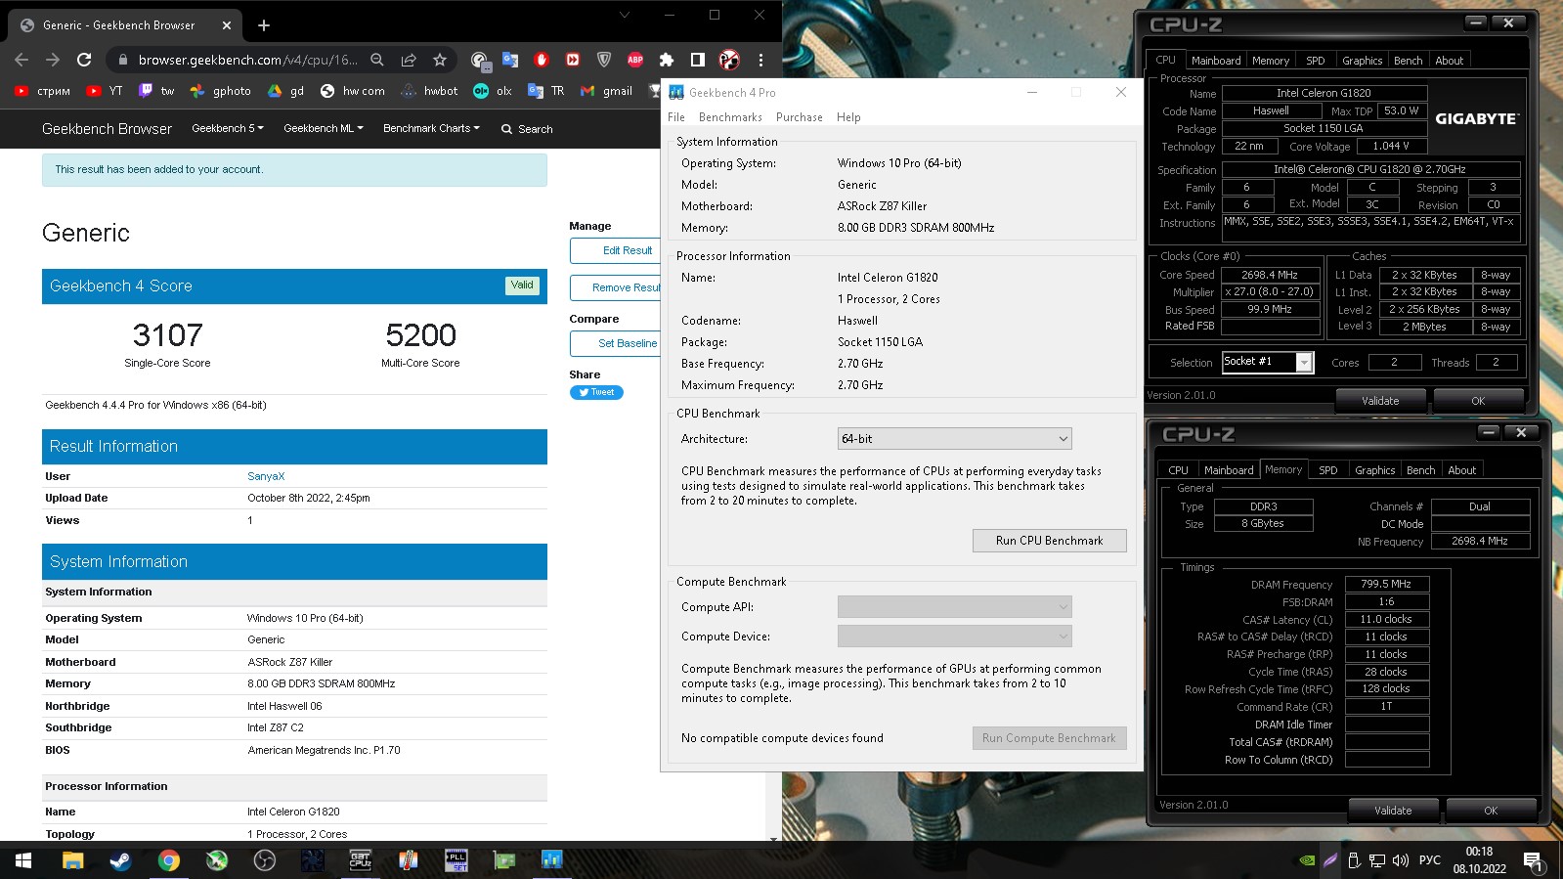Screen dimensions: 1563x879
Task: Expand Geekbench ML navigation dropdown
Action: (324, 128)
